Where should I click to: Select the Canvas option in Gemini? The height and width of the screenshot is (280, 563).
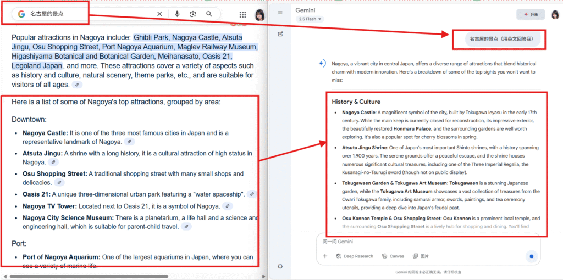click(393, 256)
